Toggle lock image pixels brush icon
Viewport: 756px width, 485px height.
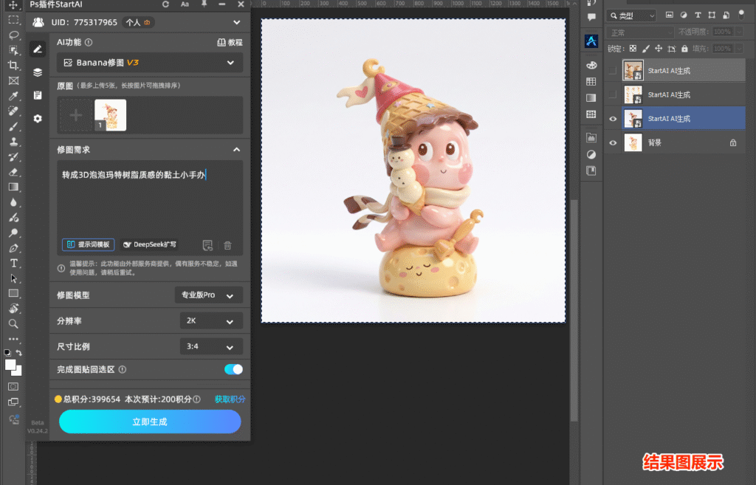645,49
